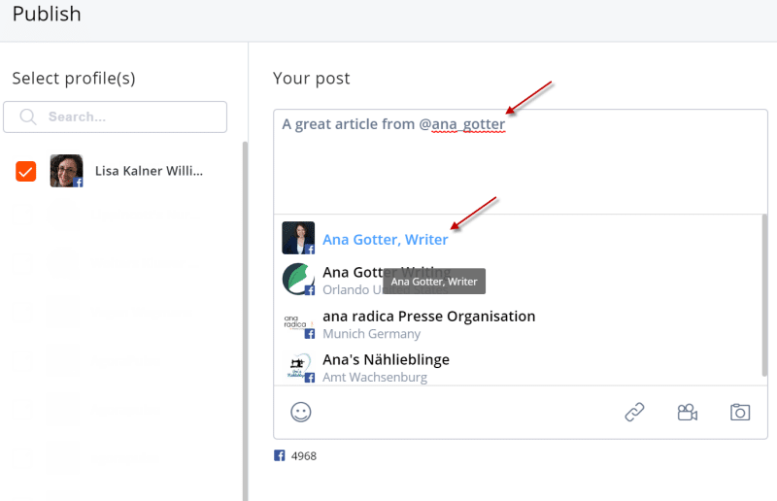This screenshot has width=777, height=501.
Task: Click the add video camera icon
Action: click(688, 412)
